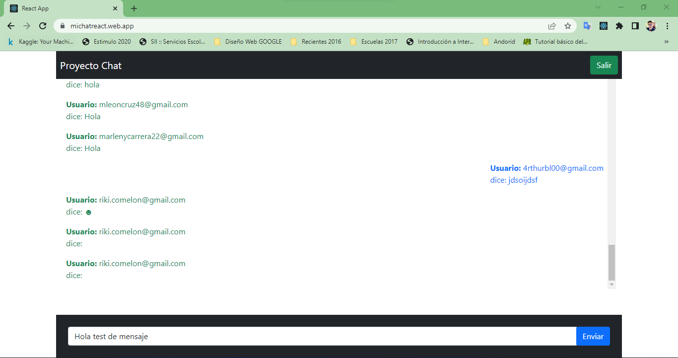The height and width of the screenshot is (358, 678).
Task: Open Estímulo 2020 bookmark
Action: [x=107, y=42]
